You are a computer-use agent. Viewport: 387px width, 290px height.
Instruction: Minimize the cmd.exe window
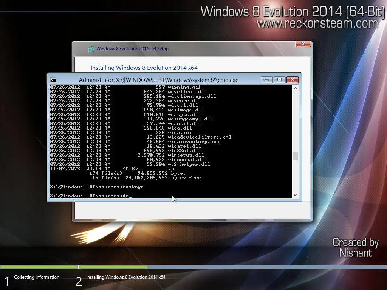coord(266,80)
